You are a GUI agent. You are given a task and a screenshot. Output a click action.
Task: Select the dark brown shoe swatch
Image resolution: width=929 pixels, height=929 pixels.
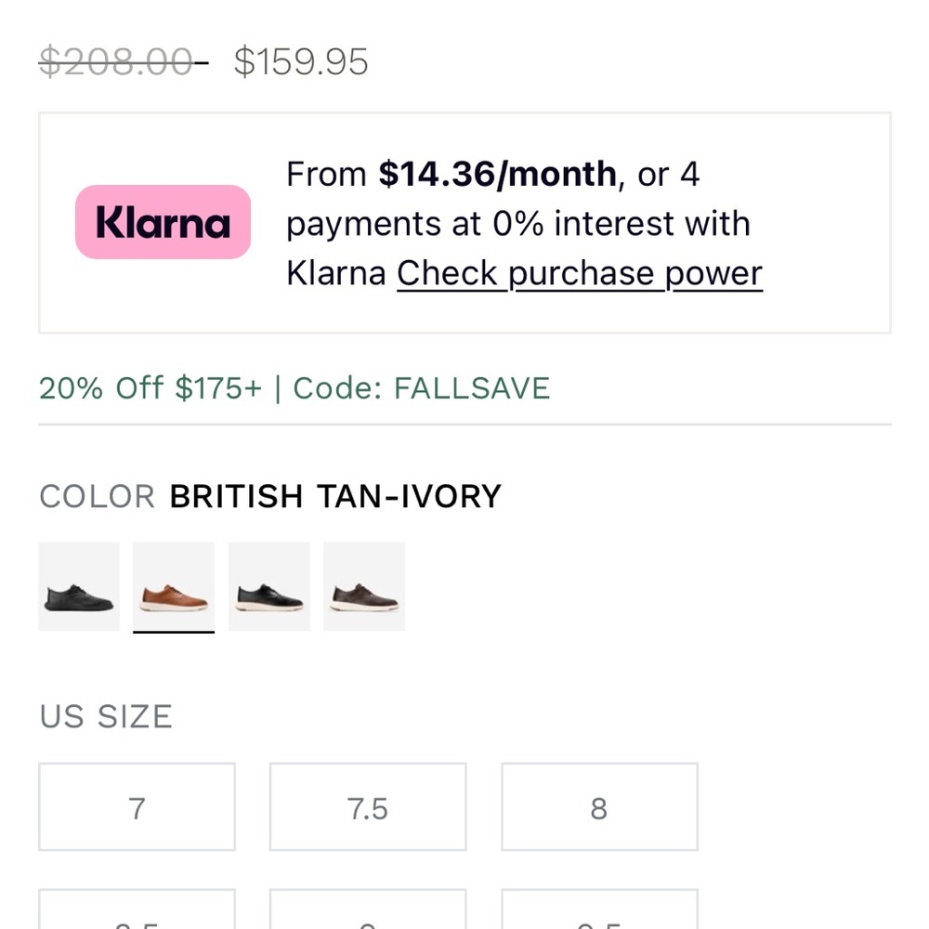tap(364, 586)
